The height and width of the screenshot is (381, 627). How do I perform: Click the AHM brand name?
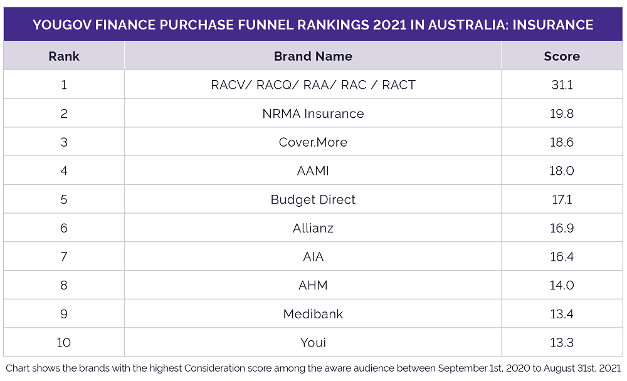(313, 285)
